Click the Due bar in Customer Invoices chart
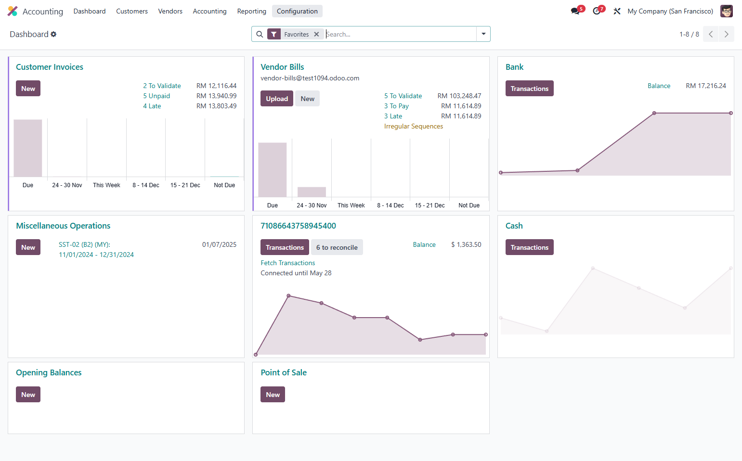 point(28,148)
